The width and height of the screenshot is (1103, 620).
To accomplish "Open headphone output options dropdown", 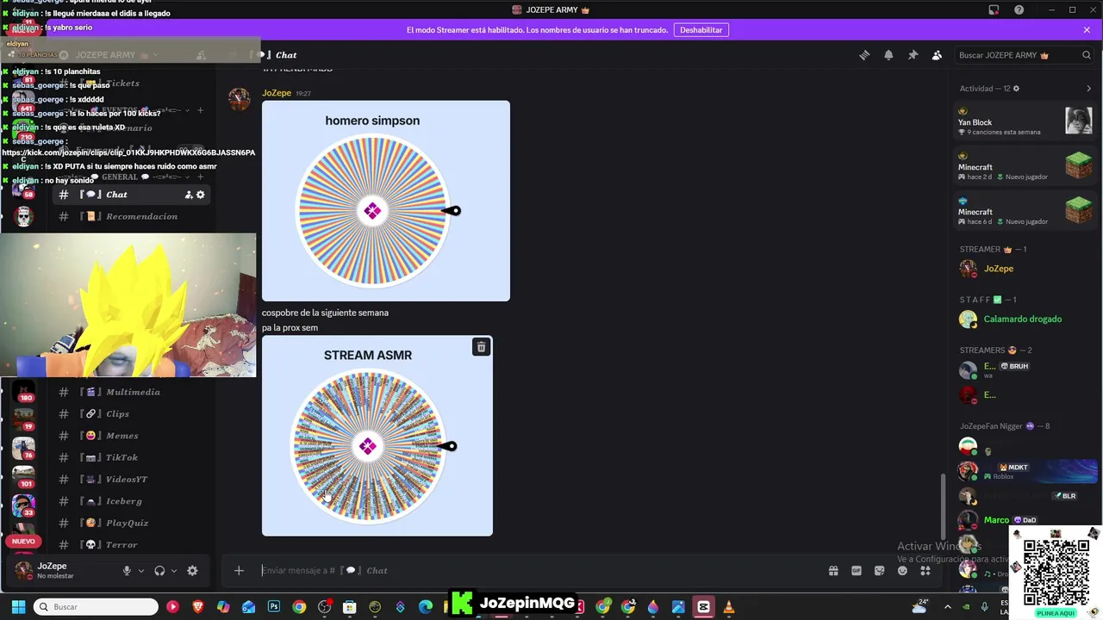I will click(x=174, y=570).
